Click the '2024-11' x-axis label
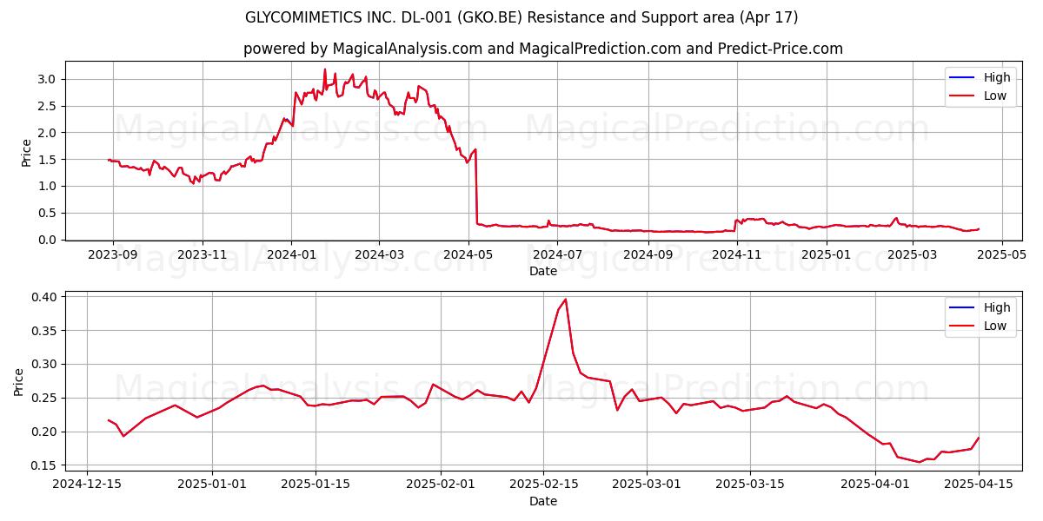This screenshot has height=521, width=1043. pyautogui.click(x=738, y=254)
